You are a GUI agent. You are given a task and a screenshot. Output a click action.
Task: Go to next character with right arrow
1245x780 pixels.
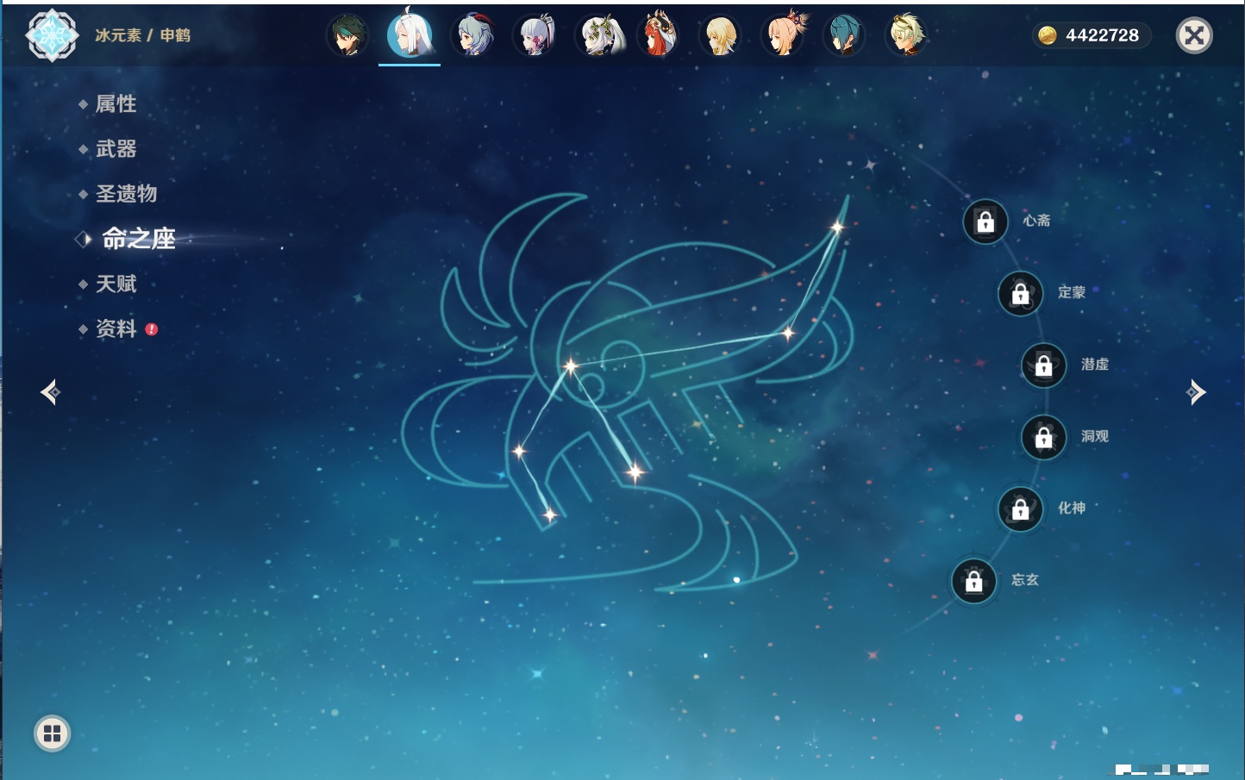coord(1196,392)
